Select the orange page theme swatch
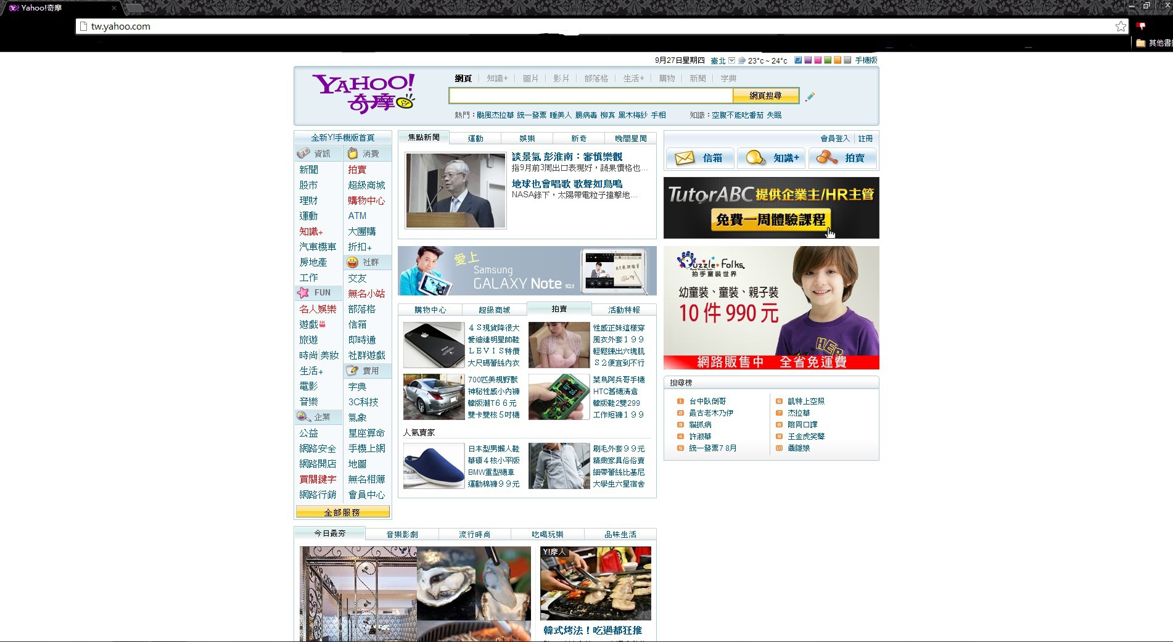Viewport: 1173px width, 642px height. (x=838, y=60)
